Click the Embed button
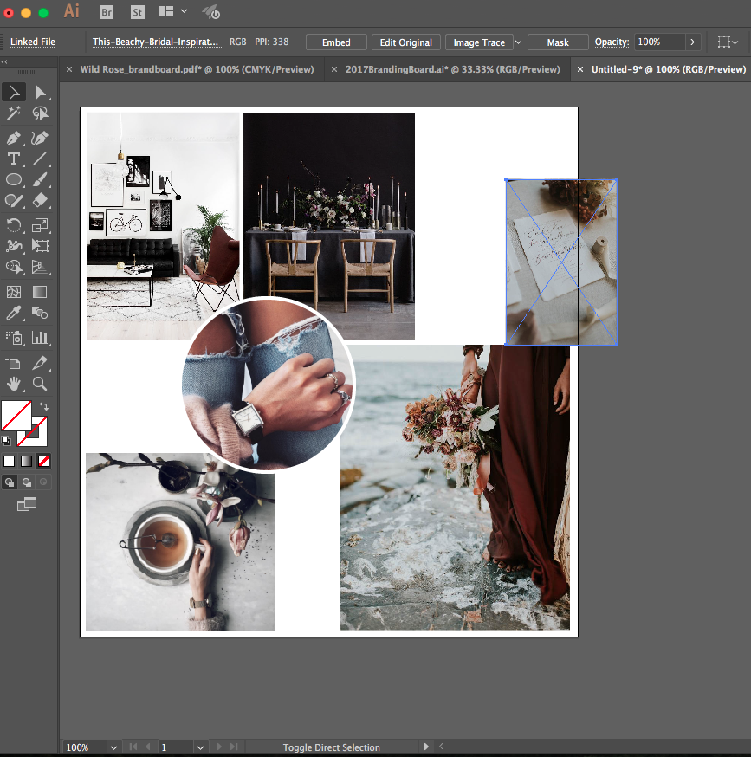The width and height of the screenshot is (751, 757). point(336,42)
